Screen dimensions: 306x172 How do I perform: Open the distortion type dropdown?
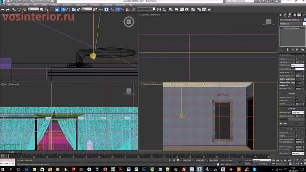point(298,113)
